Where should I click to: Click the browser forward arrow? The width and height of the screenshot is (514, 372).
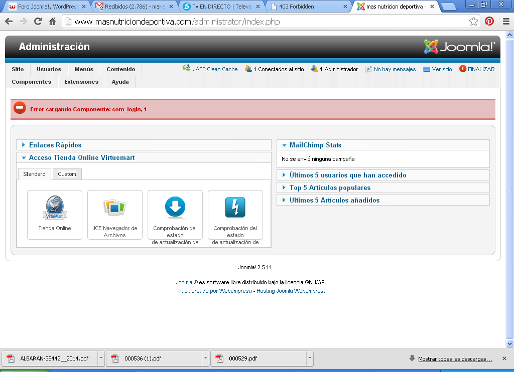point(23,22)
